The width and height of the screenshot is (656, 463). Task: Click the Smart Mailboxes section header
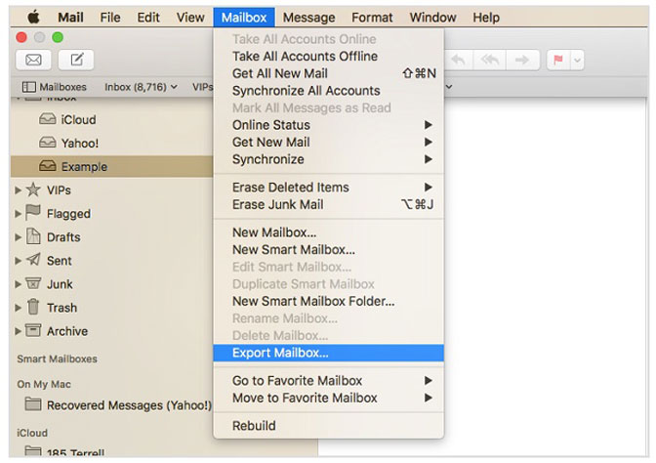pyautogui.click(x=57, y=358)
